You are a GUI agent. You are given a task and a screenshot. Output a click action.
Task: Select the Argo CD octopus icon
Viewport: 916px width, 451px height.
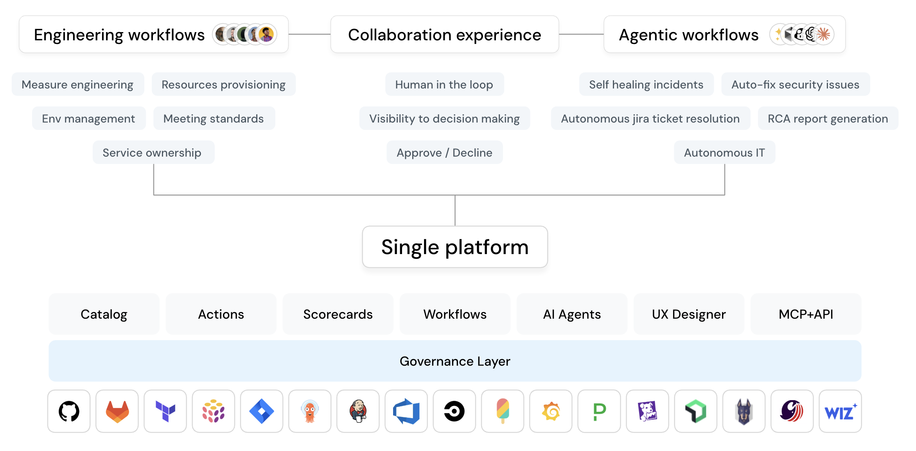click(310, 411)
